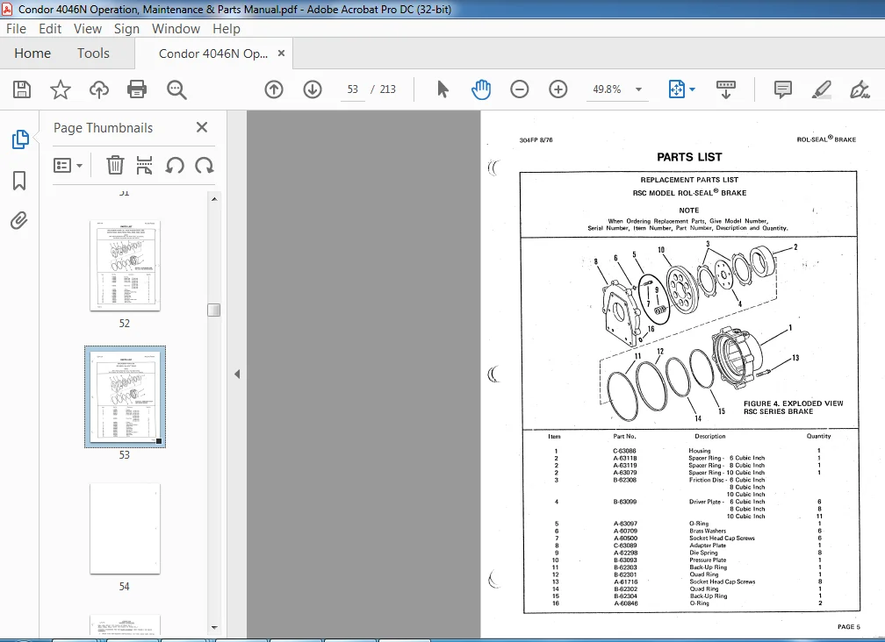The height and width of the screenshot is (642, 885).
Task: Go to next page arrow
Action: click(313, 89)
